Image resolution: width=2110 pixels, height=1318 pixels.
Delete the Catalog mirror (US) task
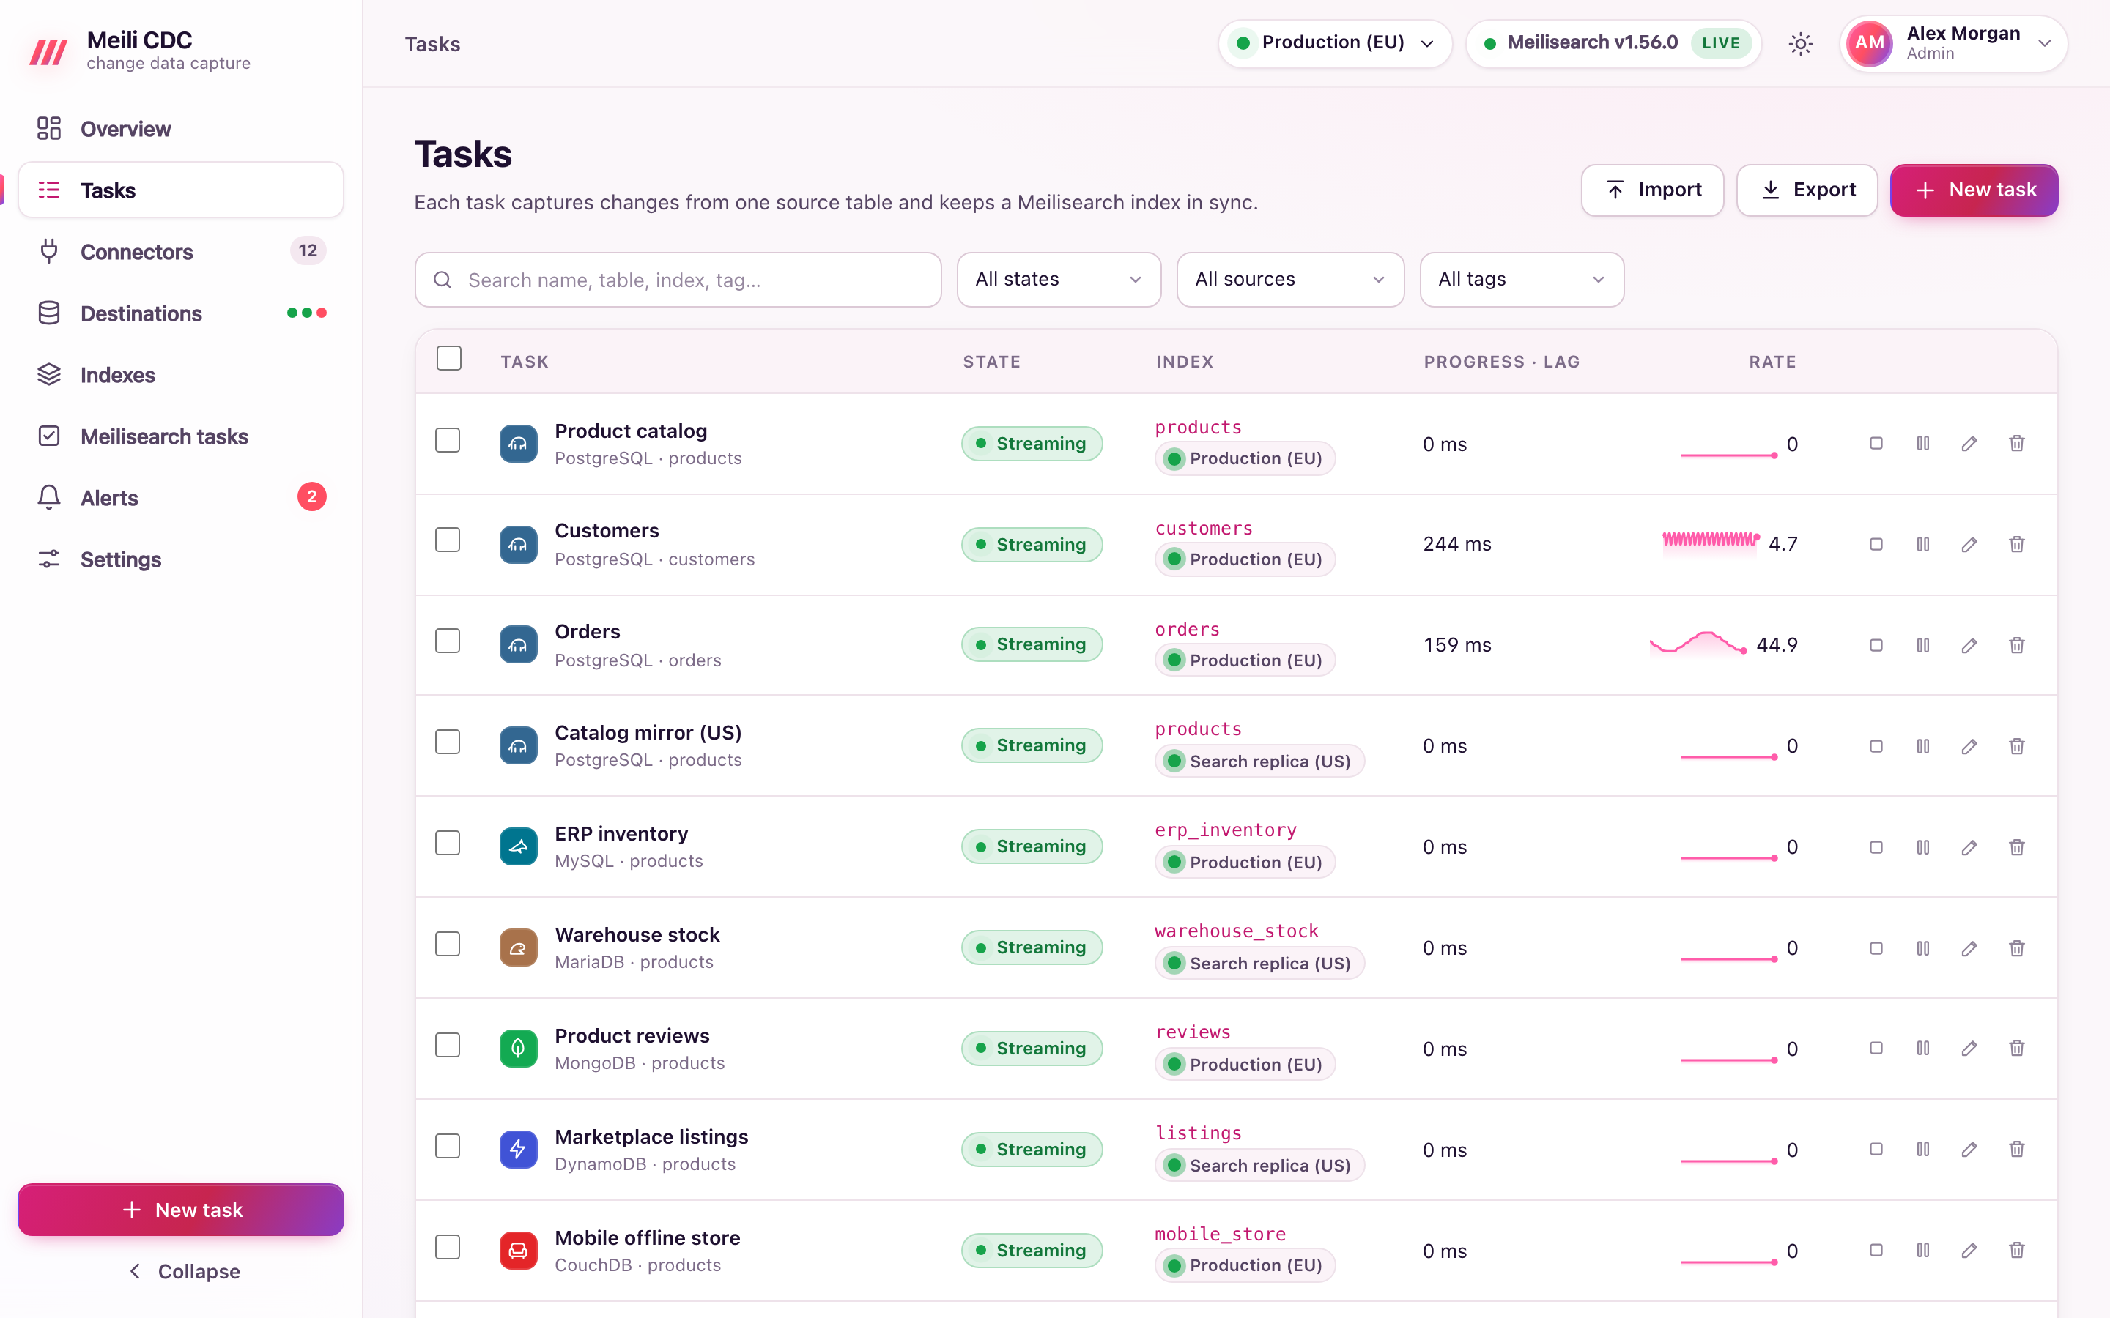click(x=2017, y=746)
